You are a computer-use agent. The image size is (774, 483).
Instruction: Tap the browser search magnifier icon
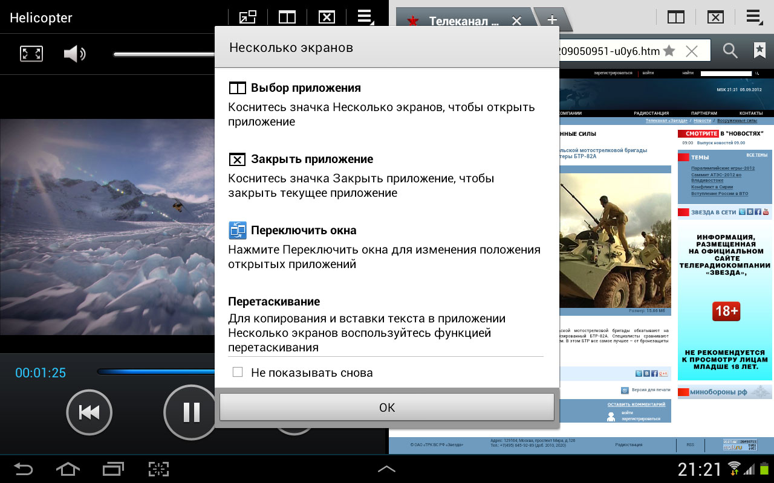click(x=730, y=51)
